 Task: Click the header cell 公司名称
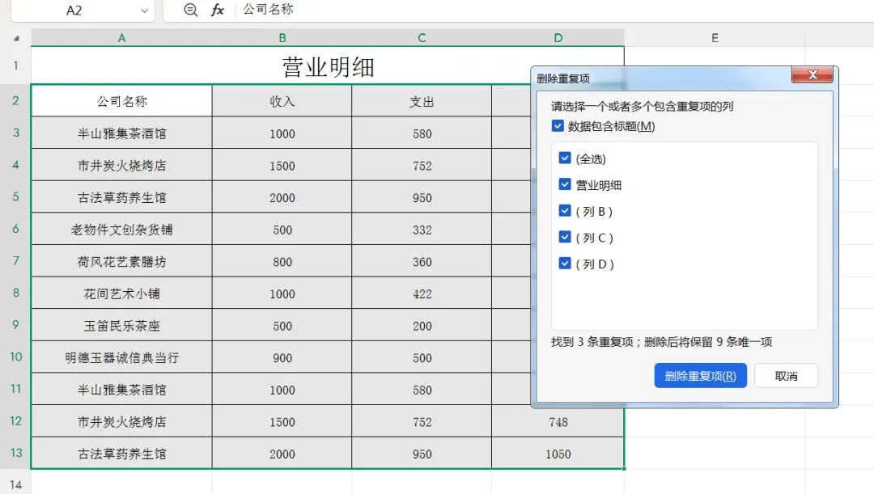tap(121, 101)
